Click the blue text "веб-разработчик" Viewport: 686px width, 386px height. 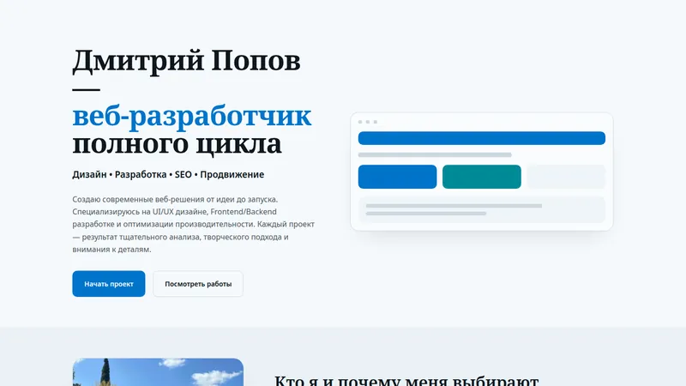[191, 117]
